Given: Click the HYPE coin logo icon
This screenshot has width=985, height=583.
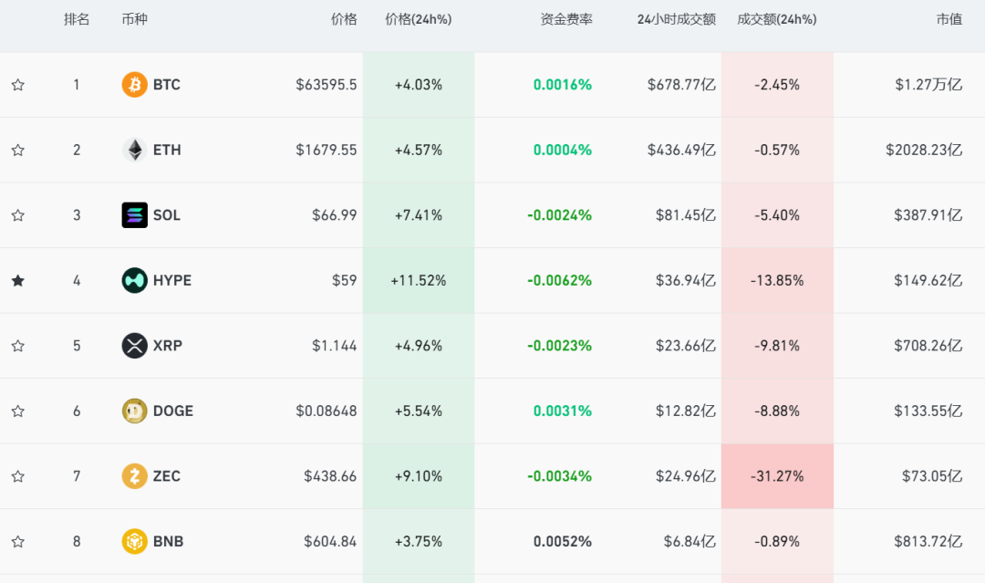Looking at the screenshot, I should click(x=134, y=281).
